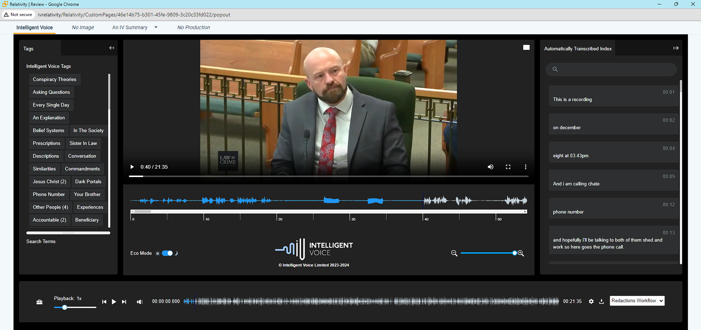This screenshot has width=701, height=330.
Task: Collapse the Tags panel with arrow icon
Action: (x=111, y=48)
